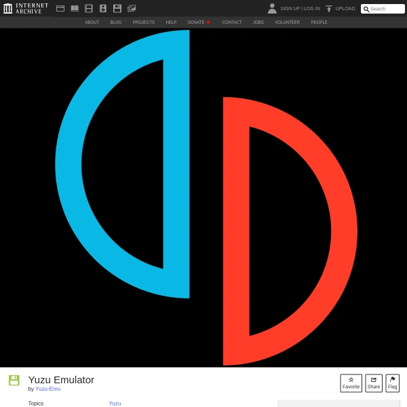407x407 pixels.
Task: Click the upload arrow icon
Action: [329, 9]
